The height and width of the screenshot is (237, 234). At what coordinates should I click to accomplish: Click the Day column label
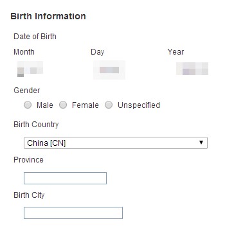point(98,52)
